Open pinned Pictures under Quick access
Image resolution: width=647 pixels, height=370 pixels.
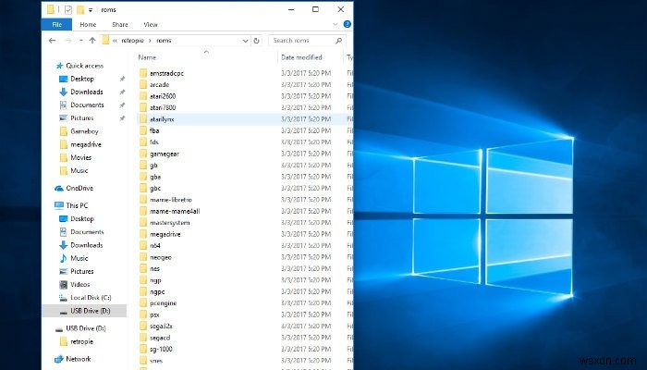tap(81, 118)
